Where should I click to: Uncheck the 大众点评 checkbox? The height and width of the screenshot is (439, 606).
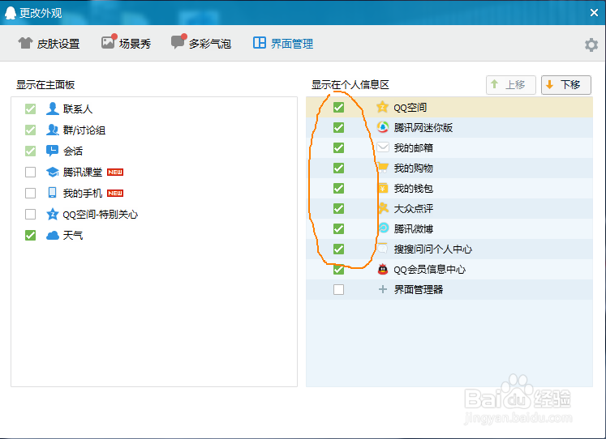coord(338,208)
